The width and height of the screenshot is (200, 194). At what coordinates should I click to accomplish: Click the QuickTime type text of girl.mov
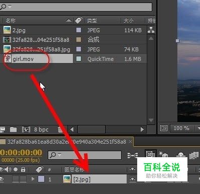pyautogui.click(x=101, y=59)
